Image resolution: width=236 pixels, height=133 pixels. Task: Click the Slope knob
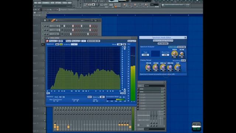tap(178, 67)
